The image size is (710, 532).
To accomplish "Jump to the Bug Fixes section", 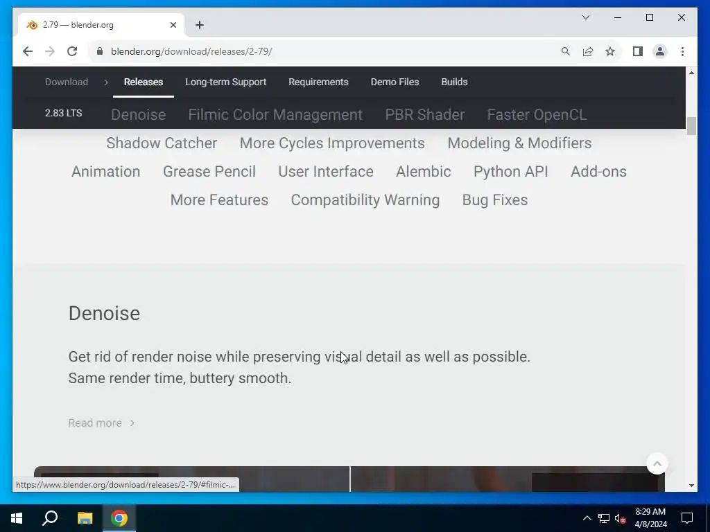I will [x=495, y=200].
